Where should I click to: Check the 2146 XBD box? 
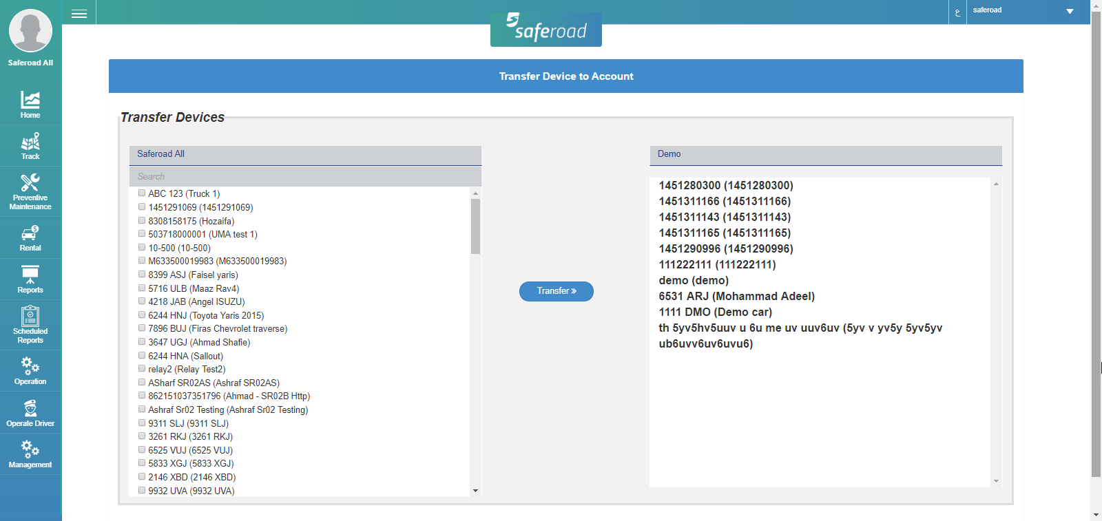pyautogui.click(x=142, y=476)
